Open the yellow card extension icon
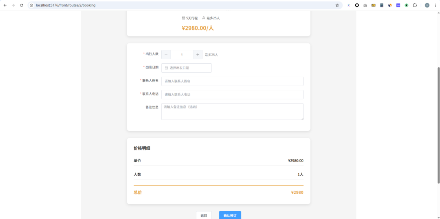 [373, 5]
